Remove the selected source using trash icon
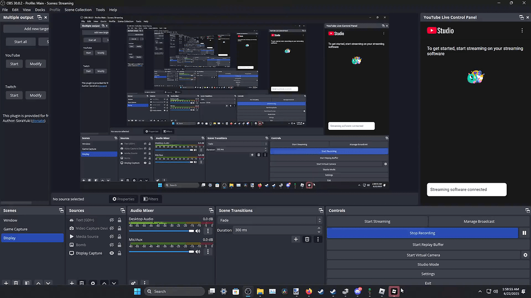The height and width of the screenshot is (298, 531). 81,282
